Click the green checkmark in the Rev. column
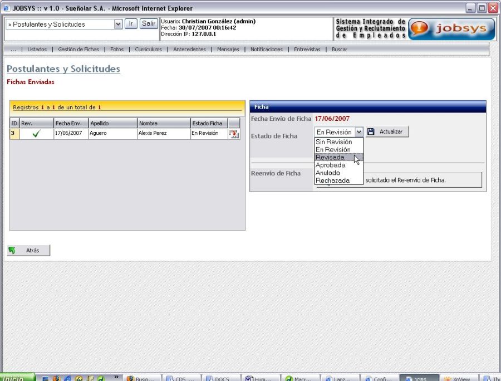This screenshot has width=501, height=381. tap(36, 134)
